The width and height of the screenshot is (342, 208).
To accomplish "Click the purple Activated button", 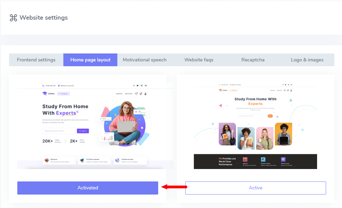I will click(88, 188).
